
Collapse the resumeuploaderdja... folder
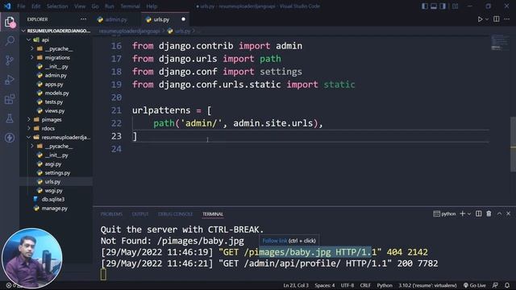(x=56, y=138)
